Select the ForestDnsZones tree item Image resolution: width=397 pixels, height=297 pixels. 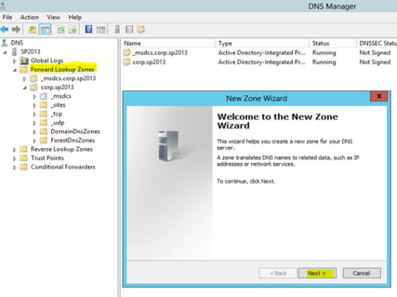coord(72,140)
